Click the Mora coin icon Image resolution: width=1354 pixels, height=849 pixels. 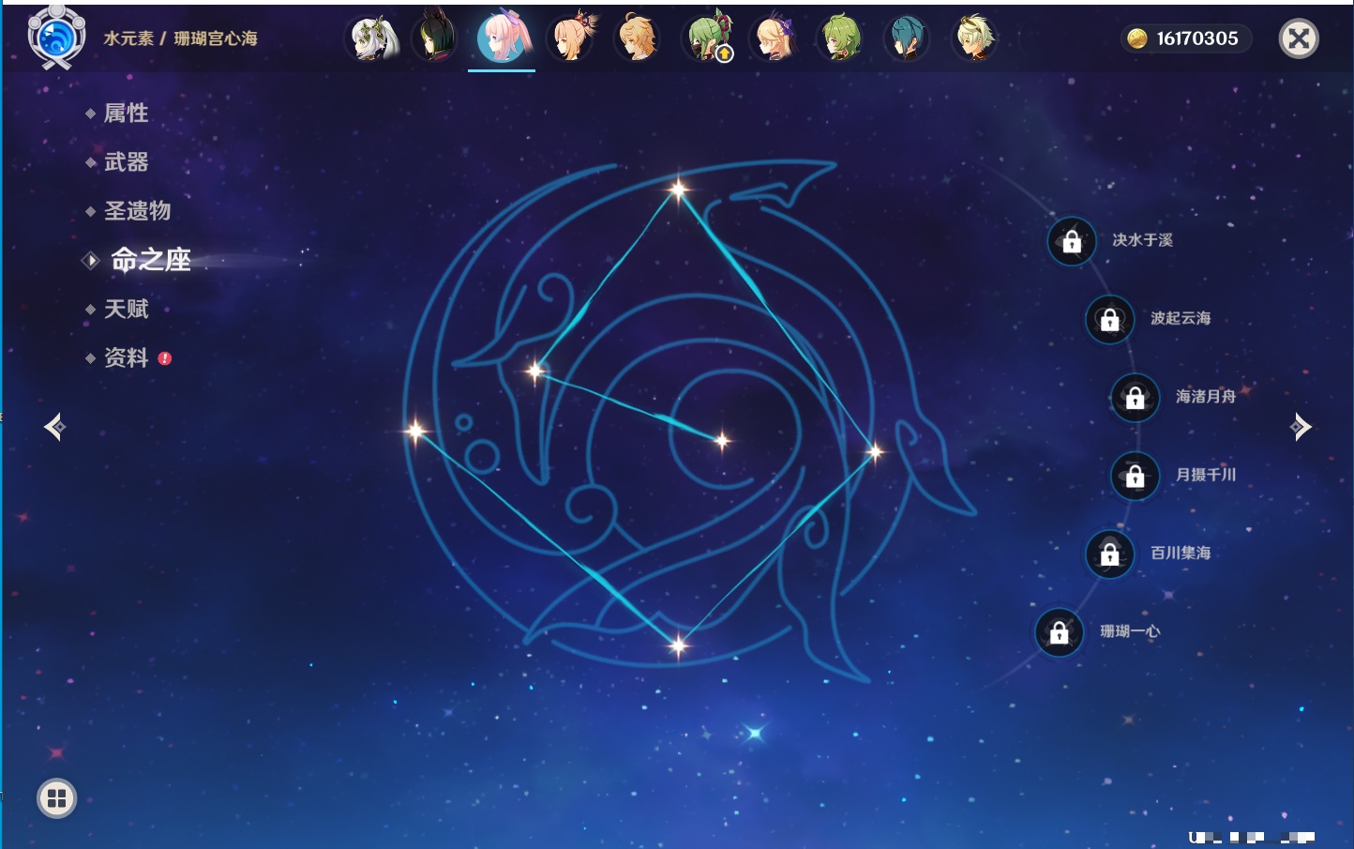pos(1137,38)
